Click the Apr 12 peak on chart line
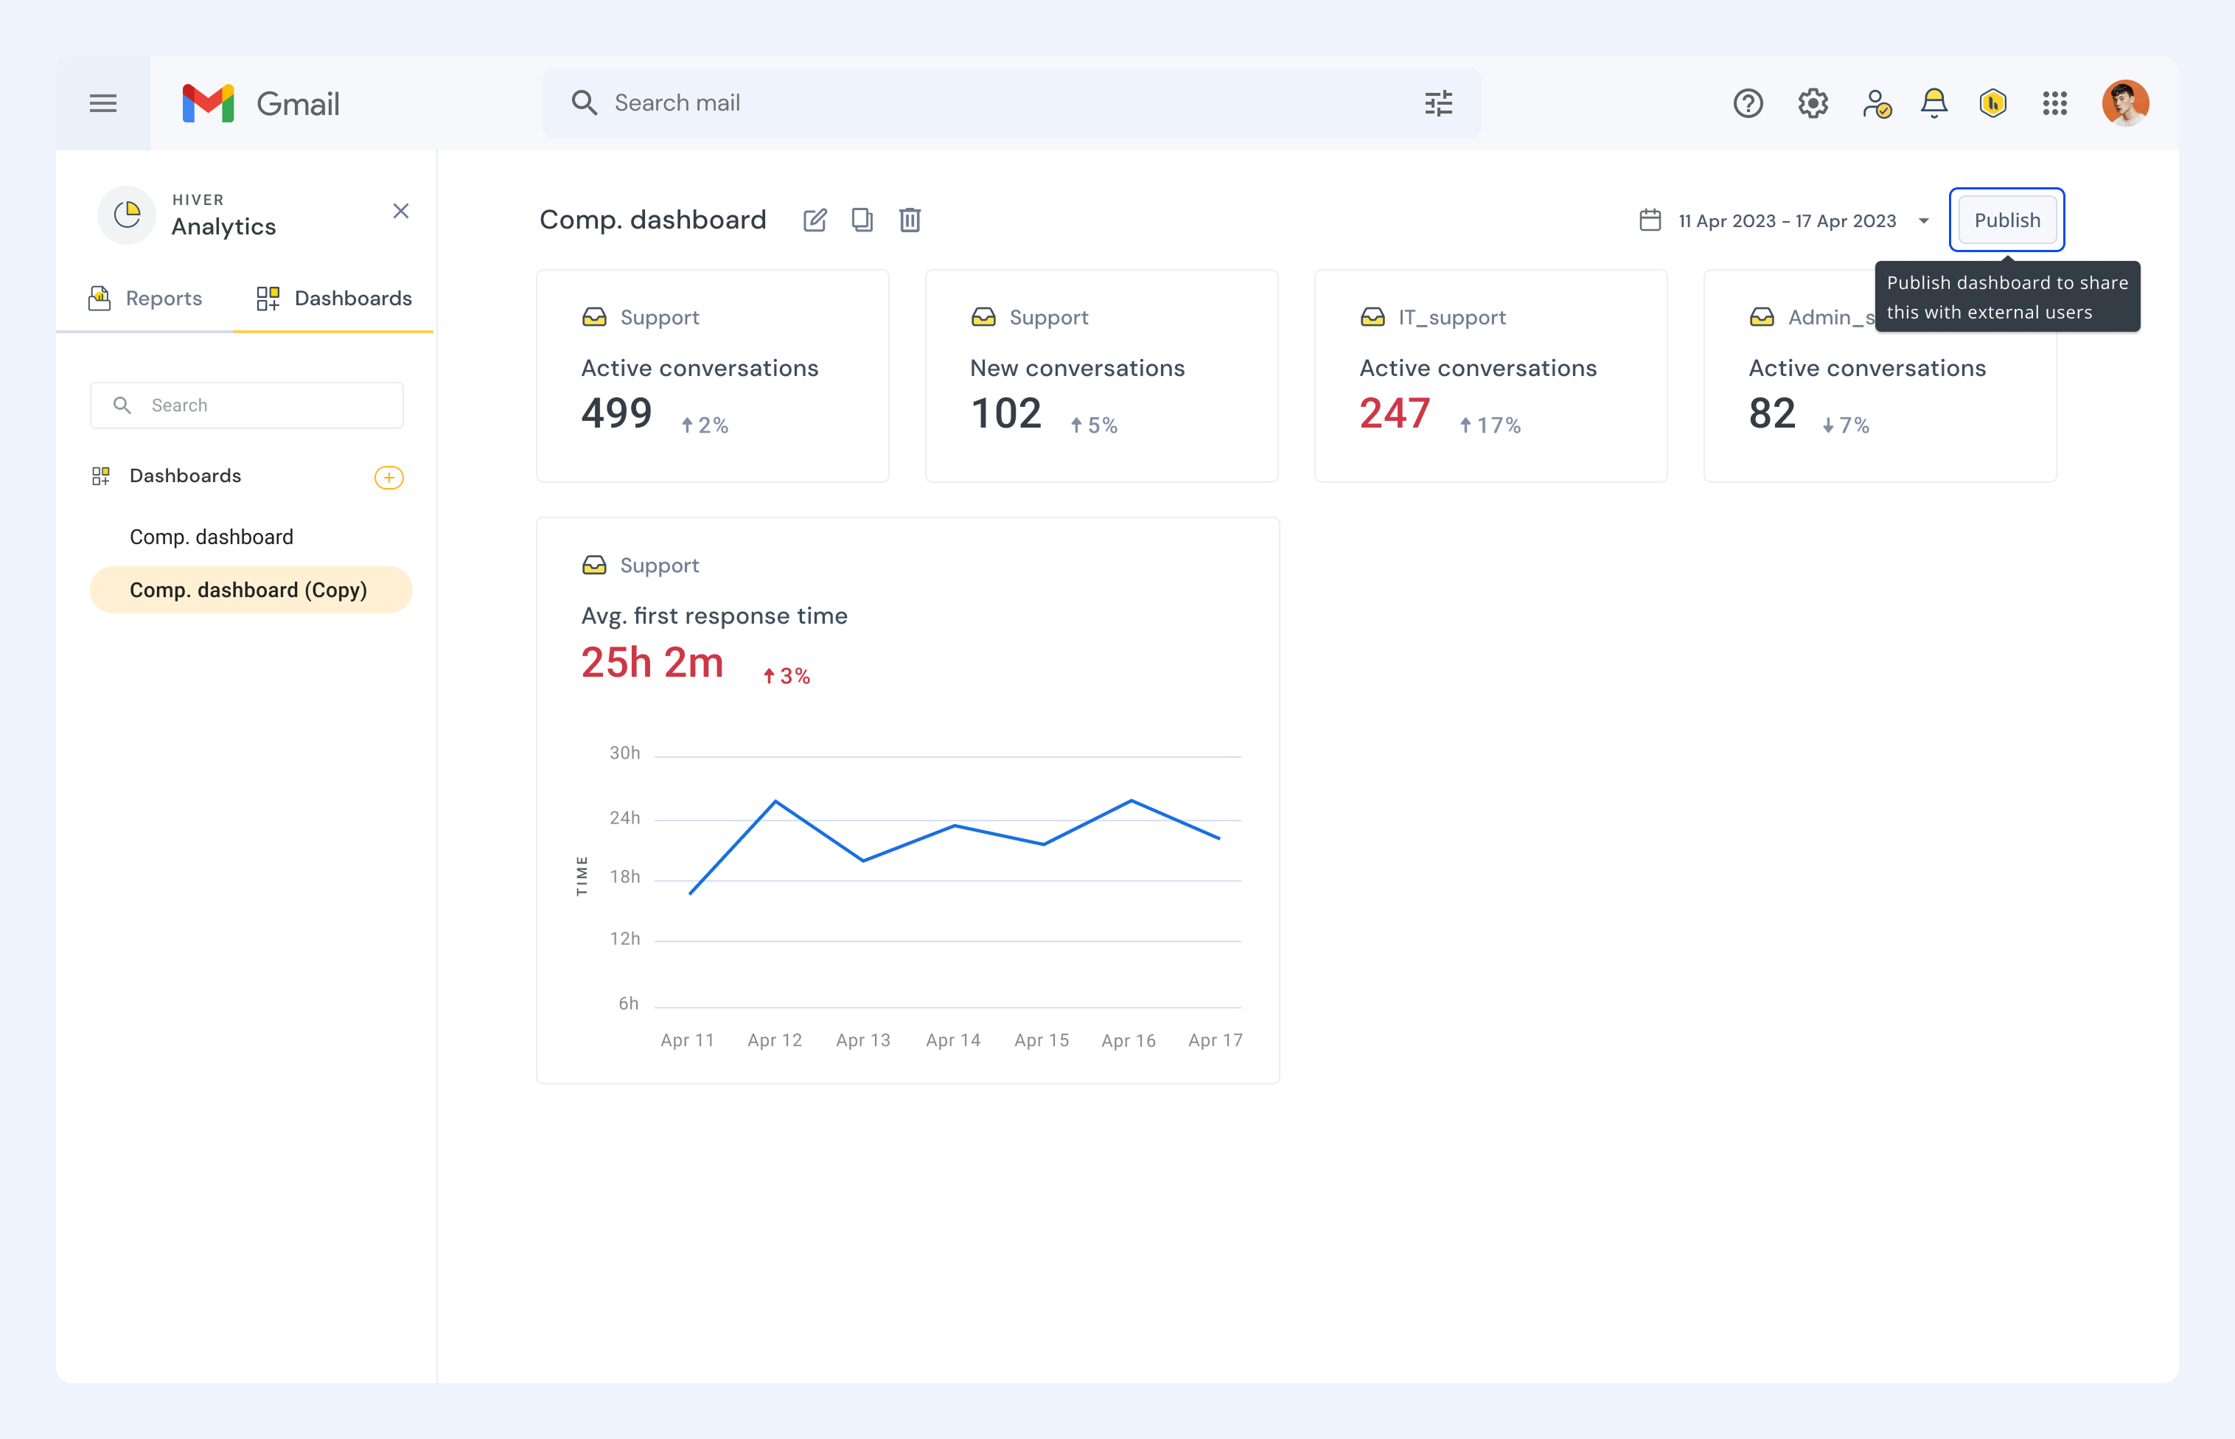This screenshot has width=2235, height=1439. coord(775,801)
